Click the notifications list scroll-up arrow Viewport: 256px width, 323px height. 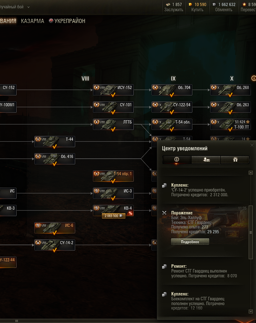coord(251,173)
